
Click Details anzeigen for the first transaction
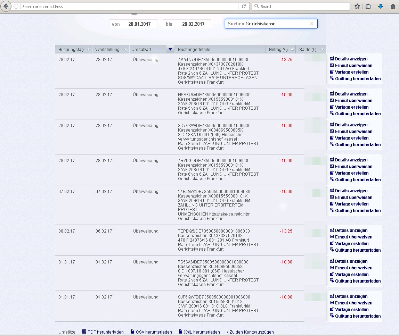click(x=351, y=59)
